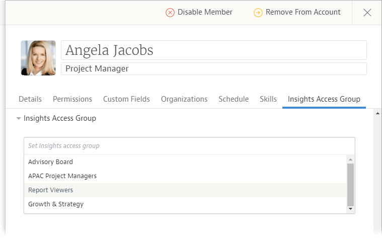
Task: Go to the Organizations tab
Action: [184, 99]
